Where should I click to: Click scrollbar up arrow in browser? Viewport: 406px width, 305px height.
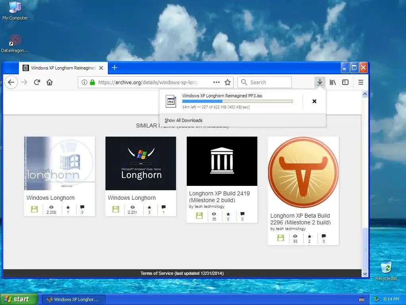click(365, 94)
